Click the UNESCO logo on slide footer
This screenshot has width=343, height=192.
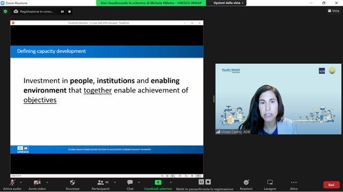23,149
